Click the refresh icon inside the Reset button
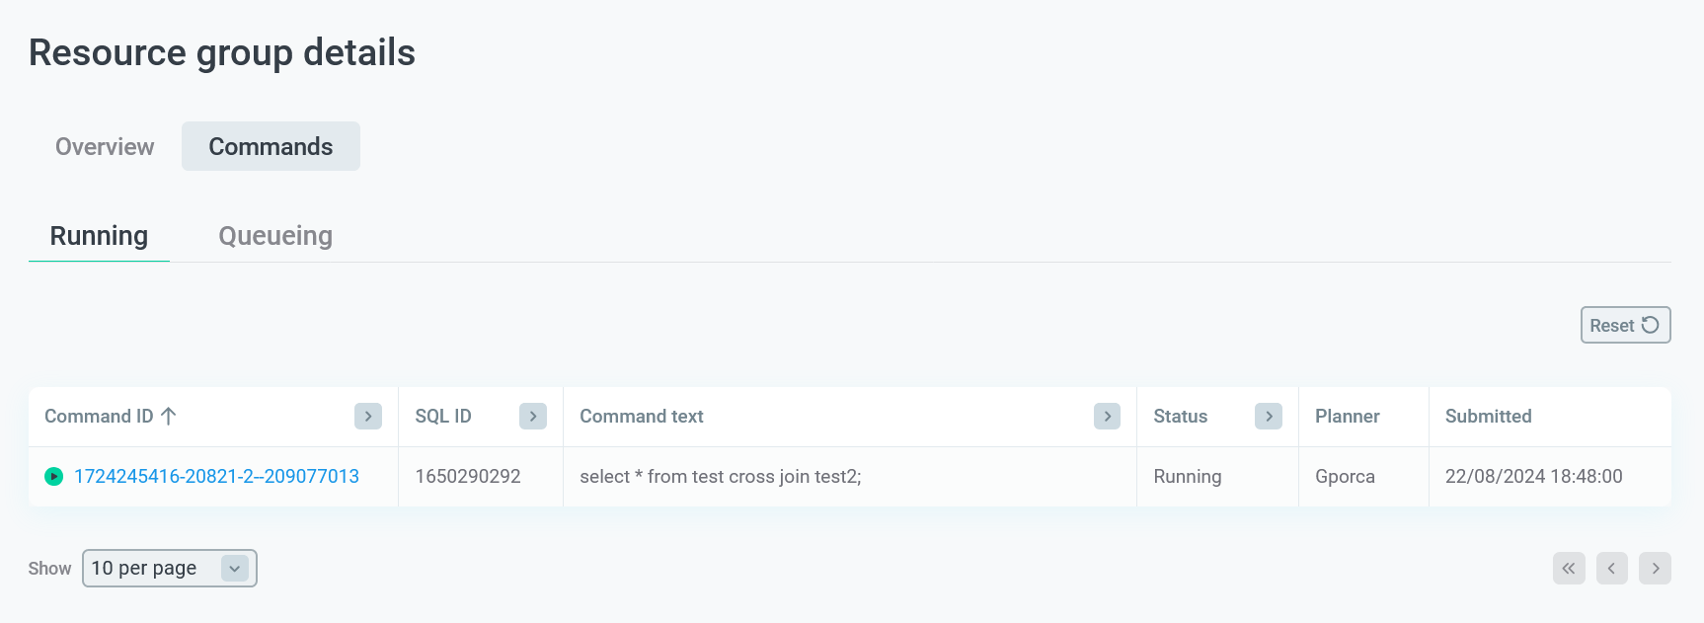1704x623 pixels. [1650, 324]
